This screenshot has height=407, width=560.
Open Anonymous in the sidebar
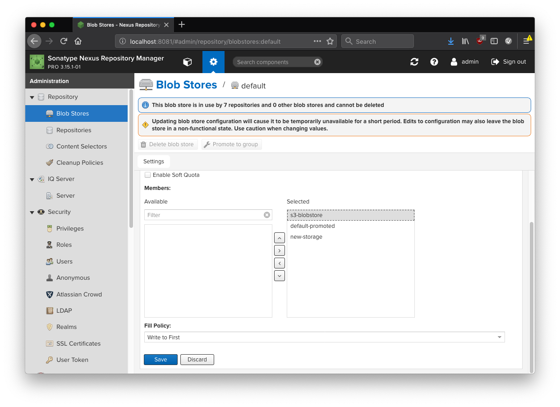coord(77,277)
